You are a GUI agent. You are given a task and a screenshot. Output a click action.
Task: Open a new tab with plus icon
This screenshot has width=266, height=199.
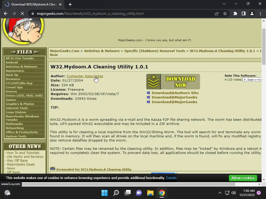pos(70,4)
